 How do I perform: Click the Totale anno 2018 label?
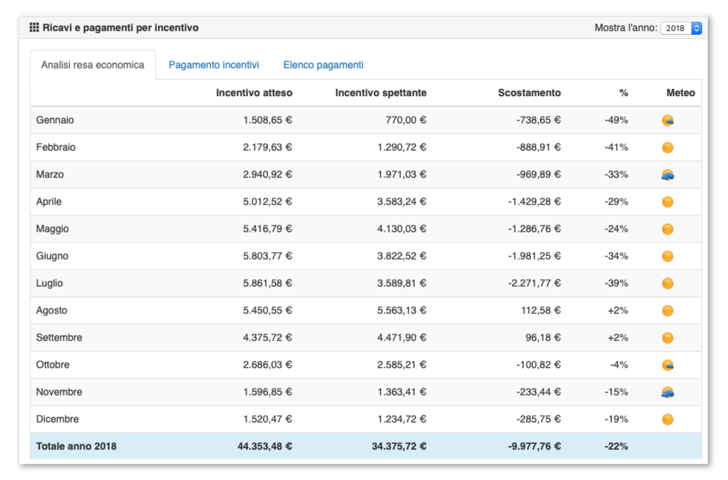pos(76,446)
